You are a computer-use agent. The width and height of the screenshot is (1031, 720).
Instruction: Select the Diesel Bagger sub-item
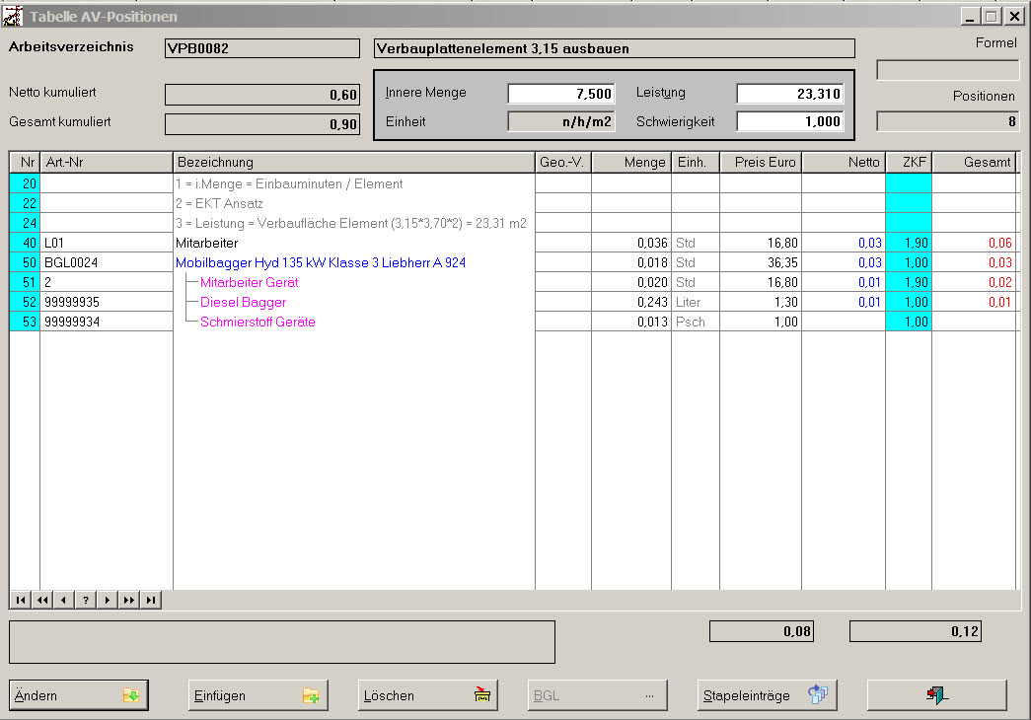[x=243, y=303]
